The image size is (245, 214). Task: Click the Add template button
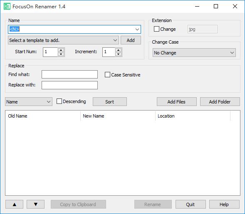pos(131,40)
